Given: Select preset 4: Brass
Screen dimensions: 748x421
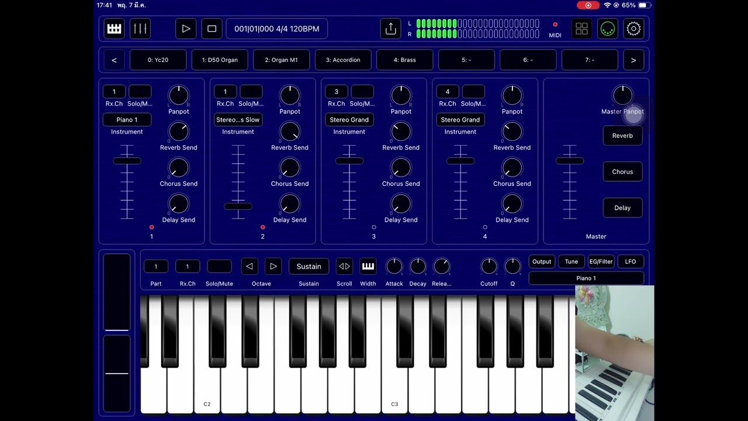Looking at the screenshot, I should pos(404,60).
